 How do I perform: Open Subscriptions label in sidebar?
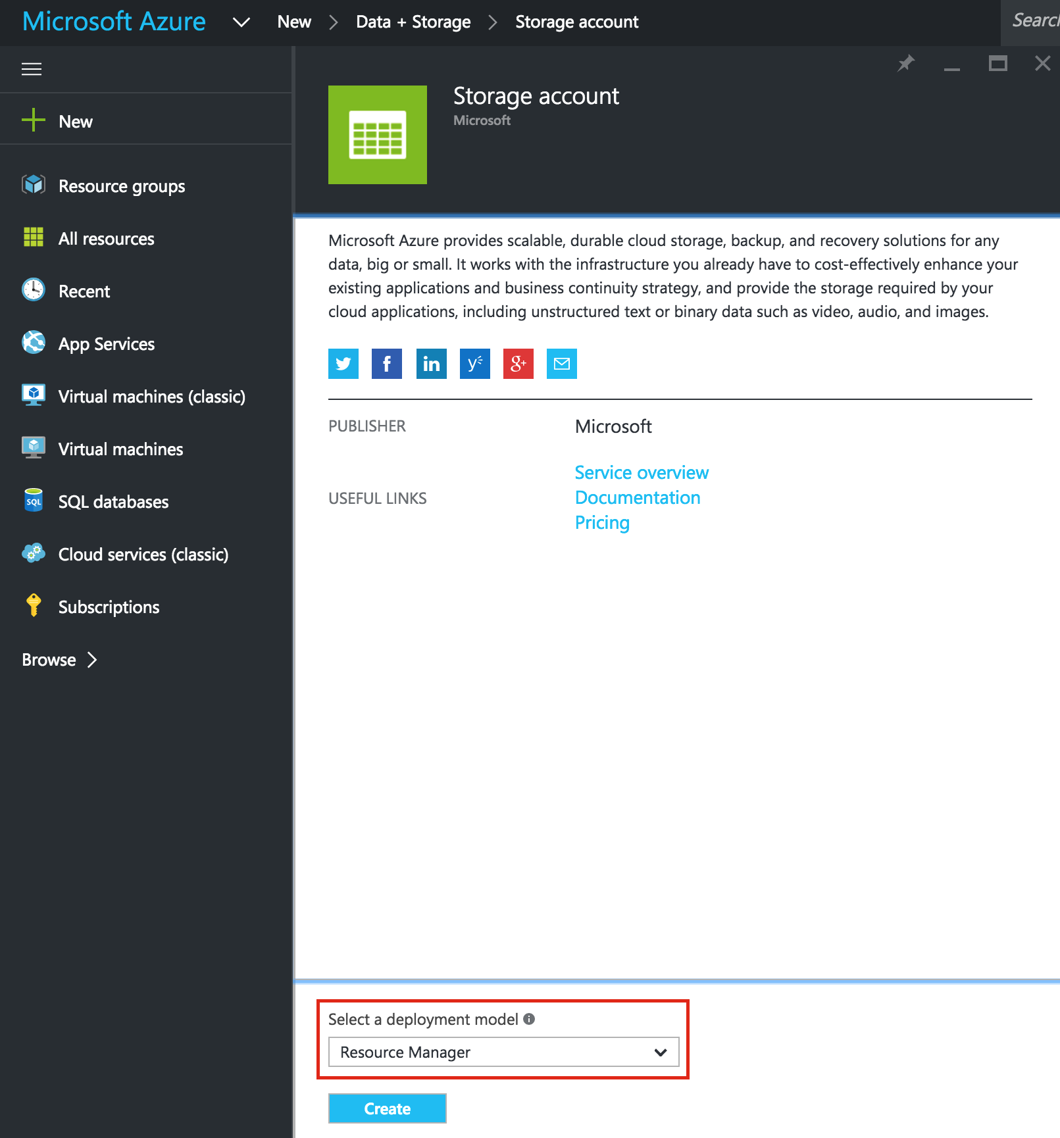[109, 607]
